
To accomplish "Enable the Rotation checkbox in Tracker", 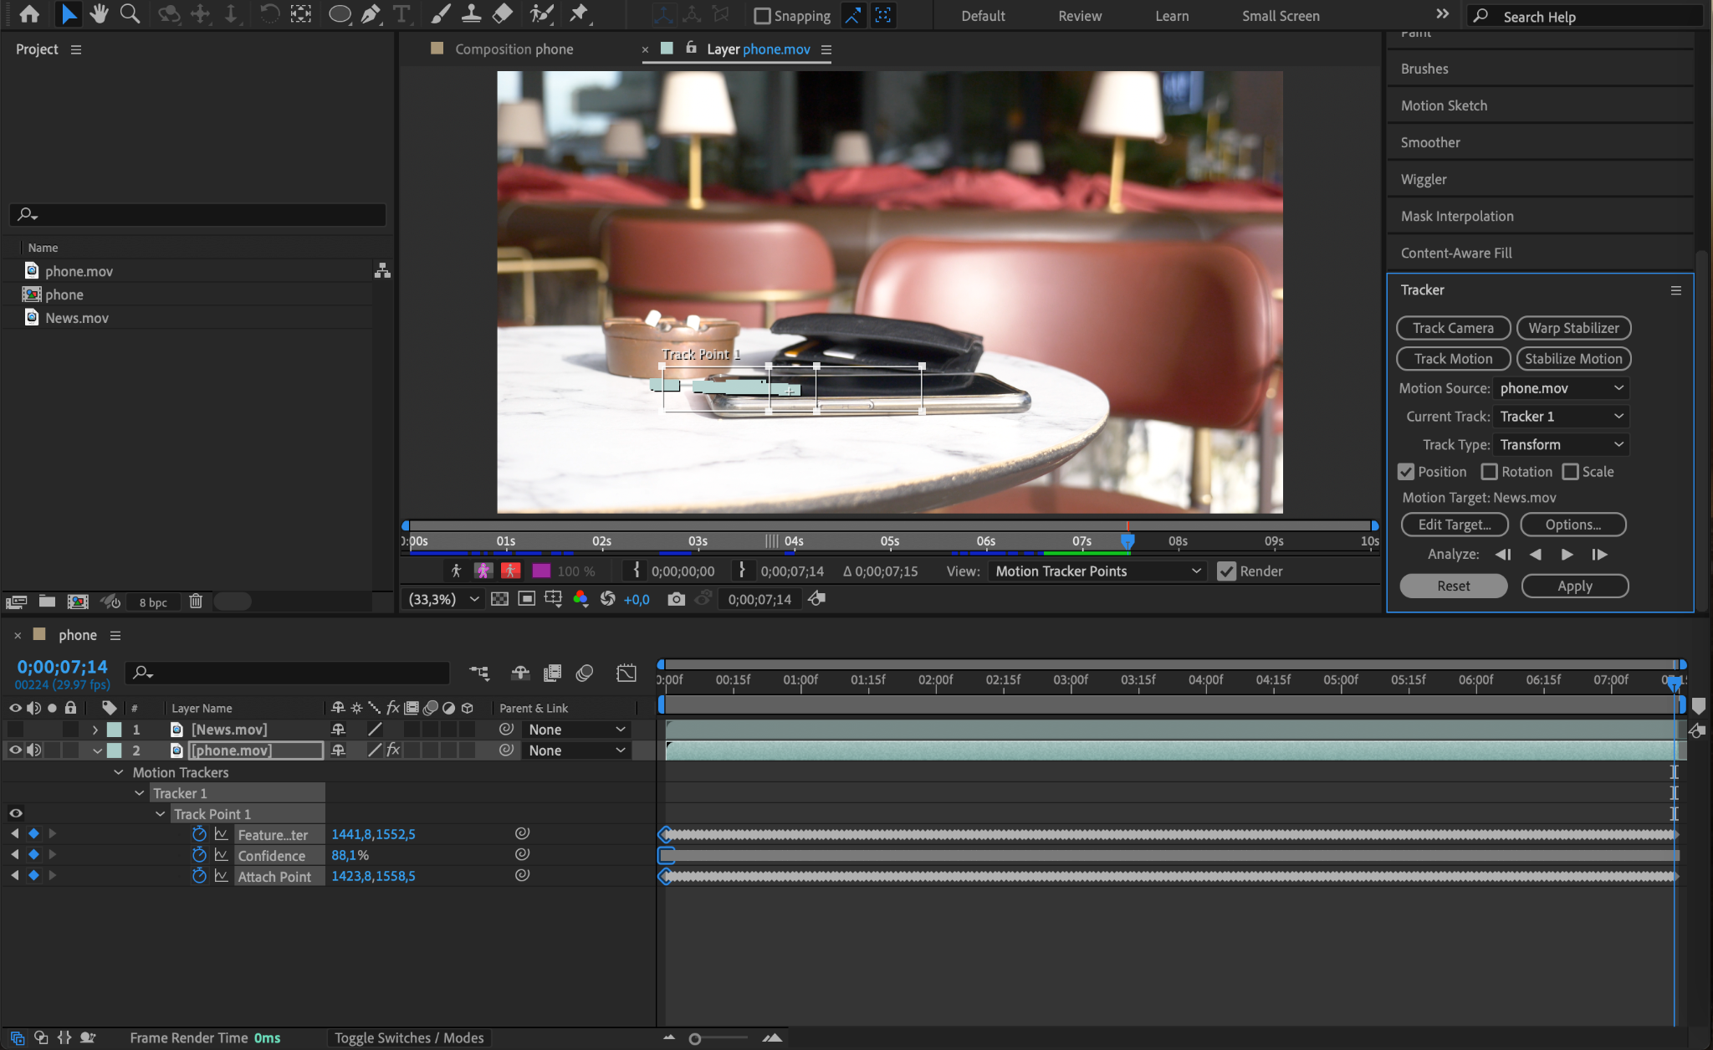I will pyautogui.click(x=1489, y=472).
